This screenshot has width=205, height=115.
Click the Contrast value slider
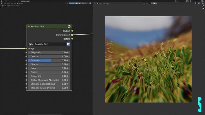click(x=49, y=56)
